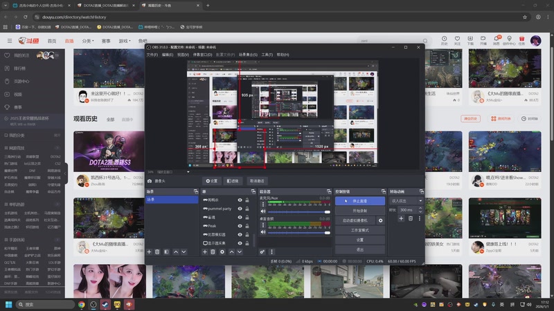Remove the selected scene with the trash icon
The width and height of the screenshot is (554, 311).
click(157, 252)
